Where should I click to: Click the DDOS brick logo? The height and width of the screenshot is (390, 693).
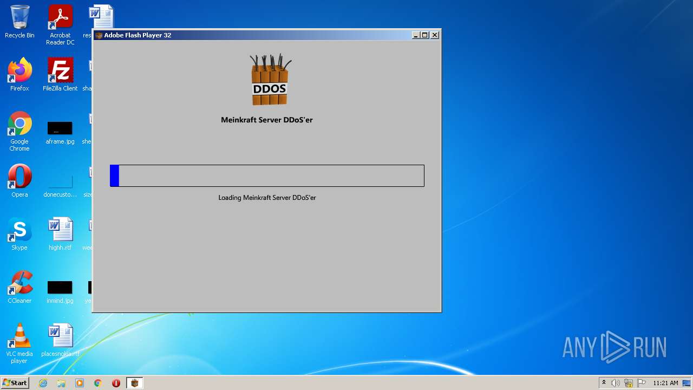(270, 80)
